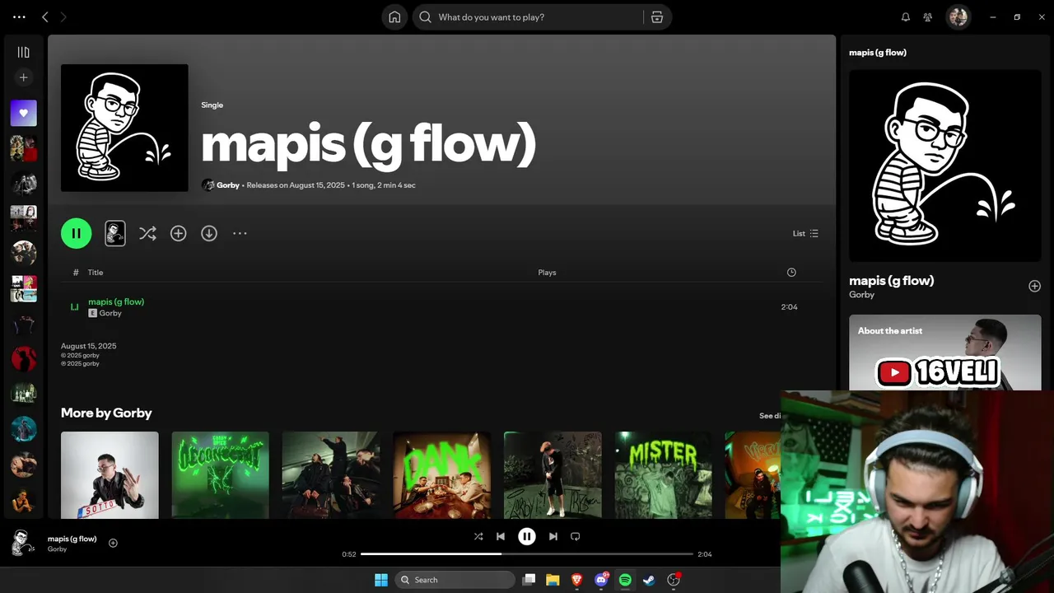This screenshot has height=593, width=1054.
Task: Click the now playing cover in bottom bar
Action: [x=22, y=543]
